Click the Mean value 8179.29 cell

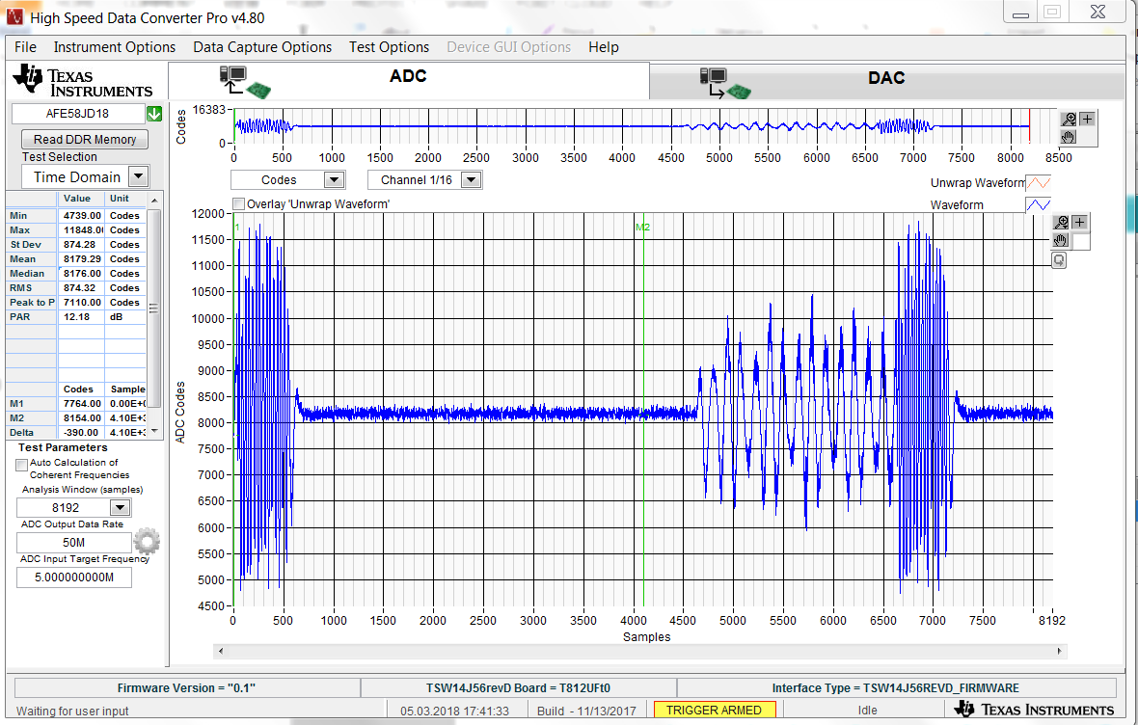pos(81,259)
